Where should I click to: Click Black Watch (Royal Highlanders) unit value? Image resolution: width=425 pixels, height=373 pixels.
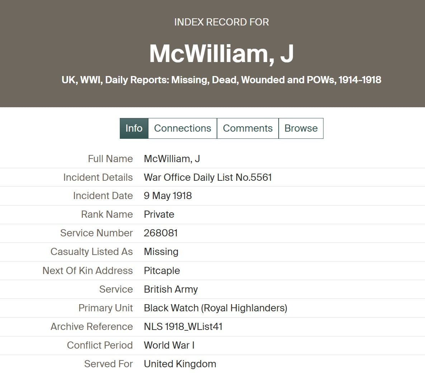pyautogui.click(x=215, y=308)
